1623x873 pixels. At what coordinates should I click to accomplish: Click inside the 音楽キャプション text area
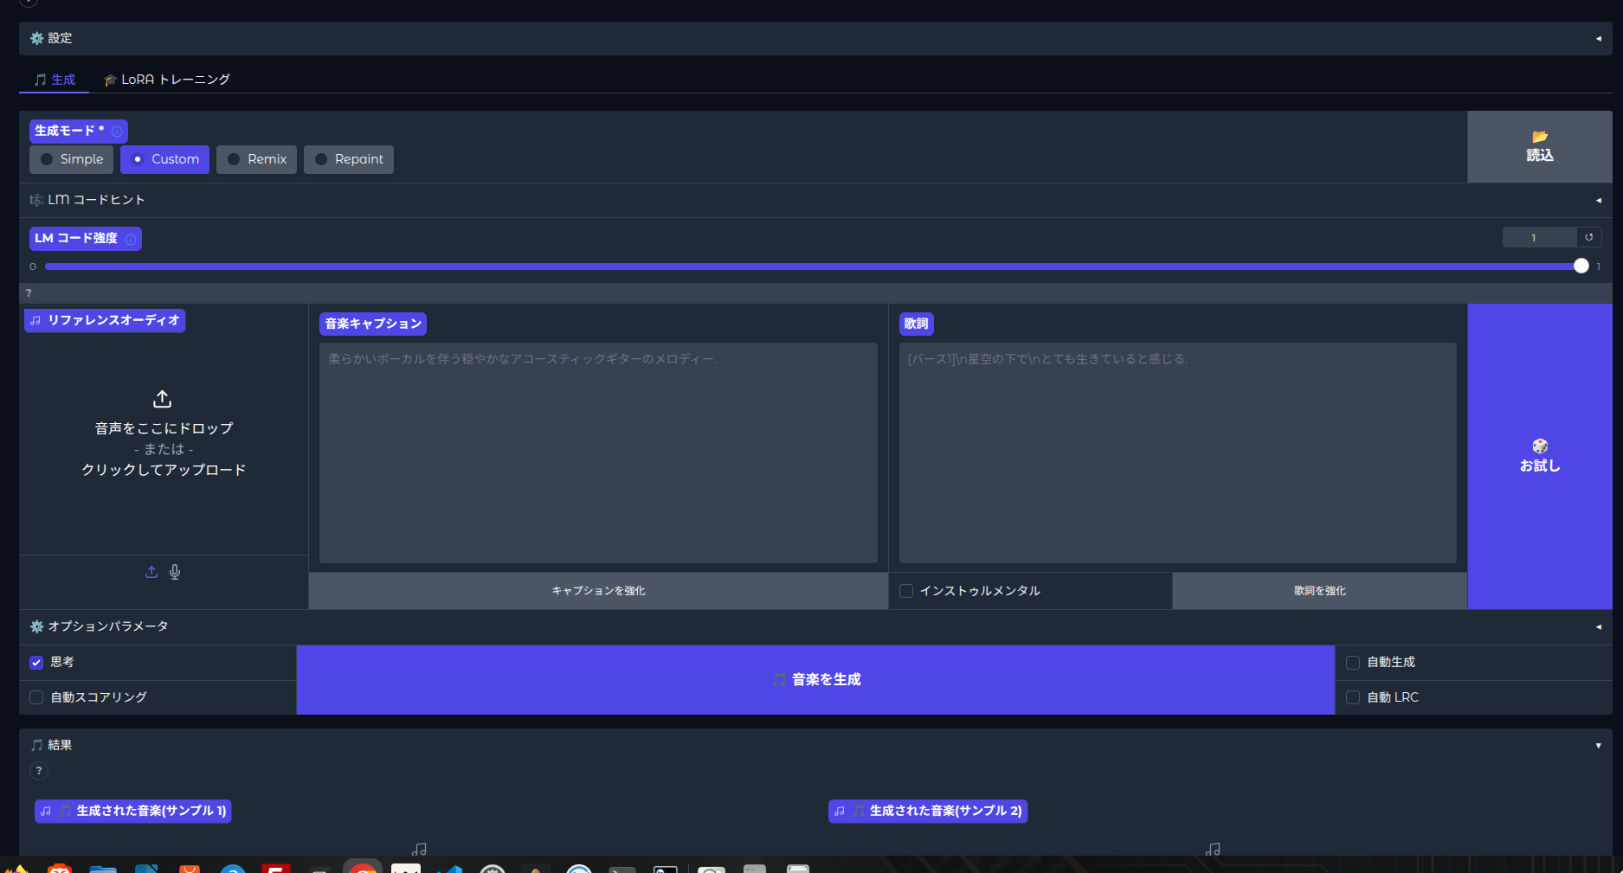point(598,453)
